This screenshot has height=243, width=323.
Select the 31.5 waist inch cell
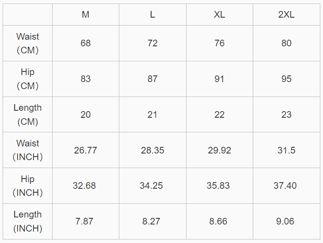pyautogui.click(x=286, y=150)
